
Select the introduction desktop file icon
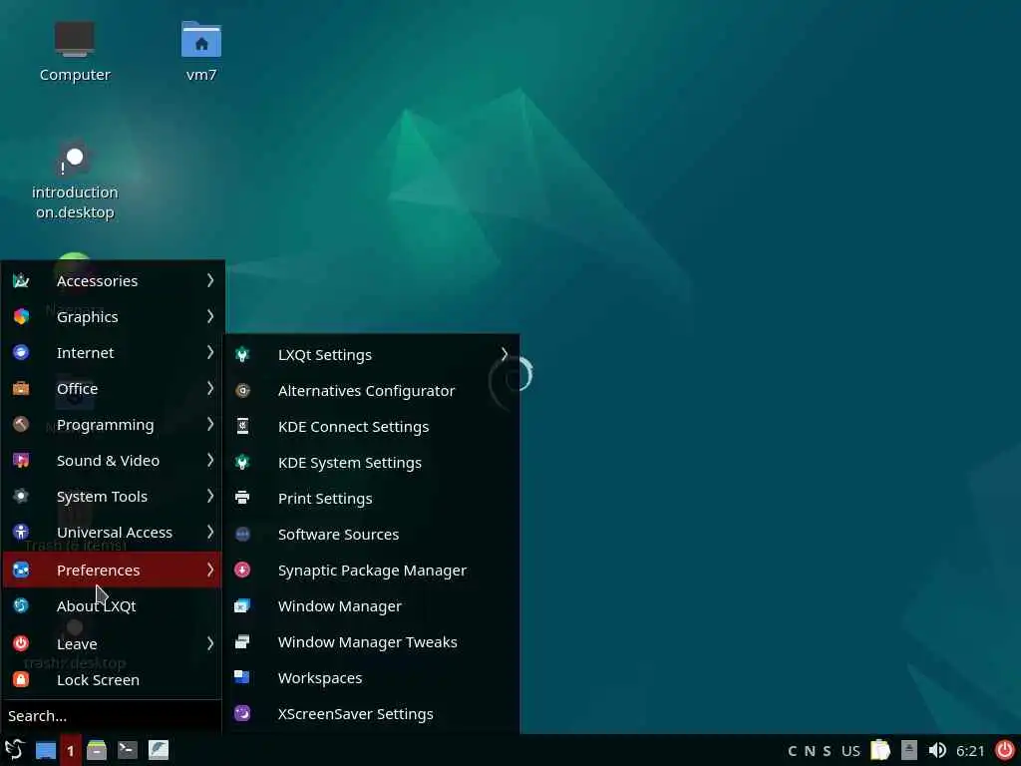(74, 159)
